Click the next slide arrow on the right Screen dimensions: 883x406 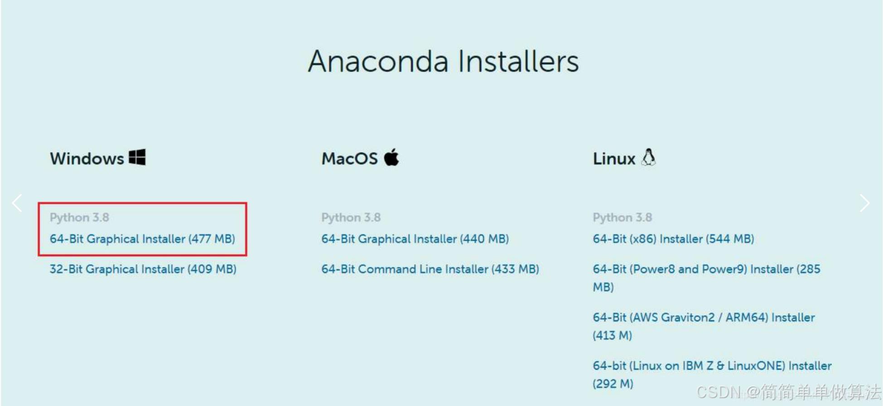click(864, 203)
